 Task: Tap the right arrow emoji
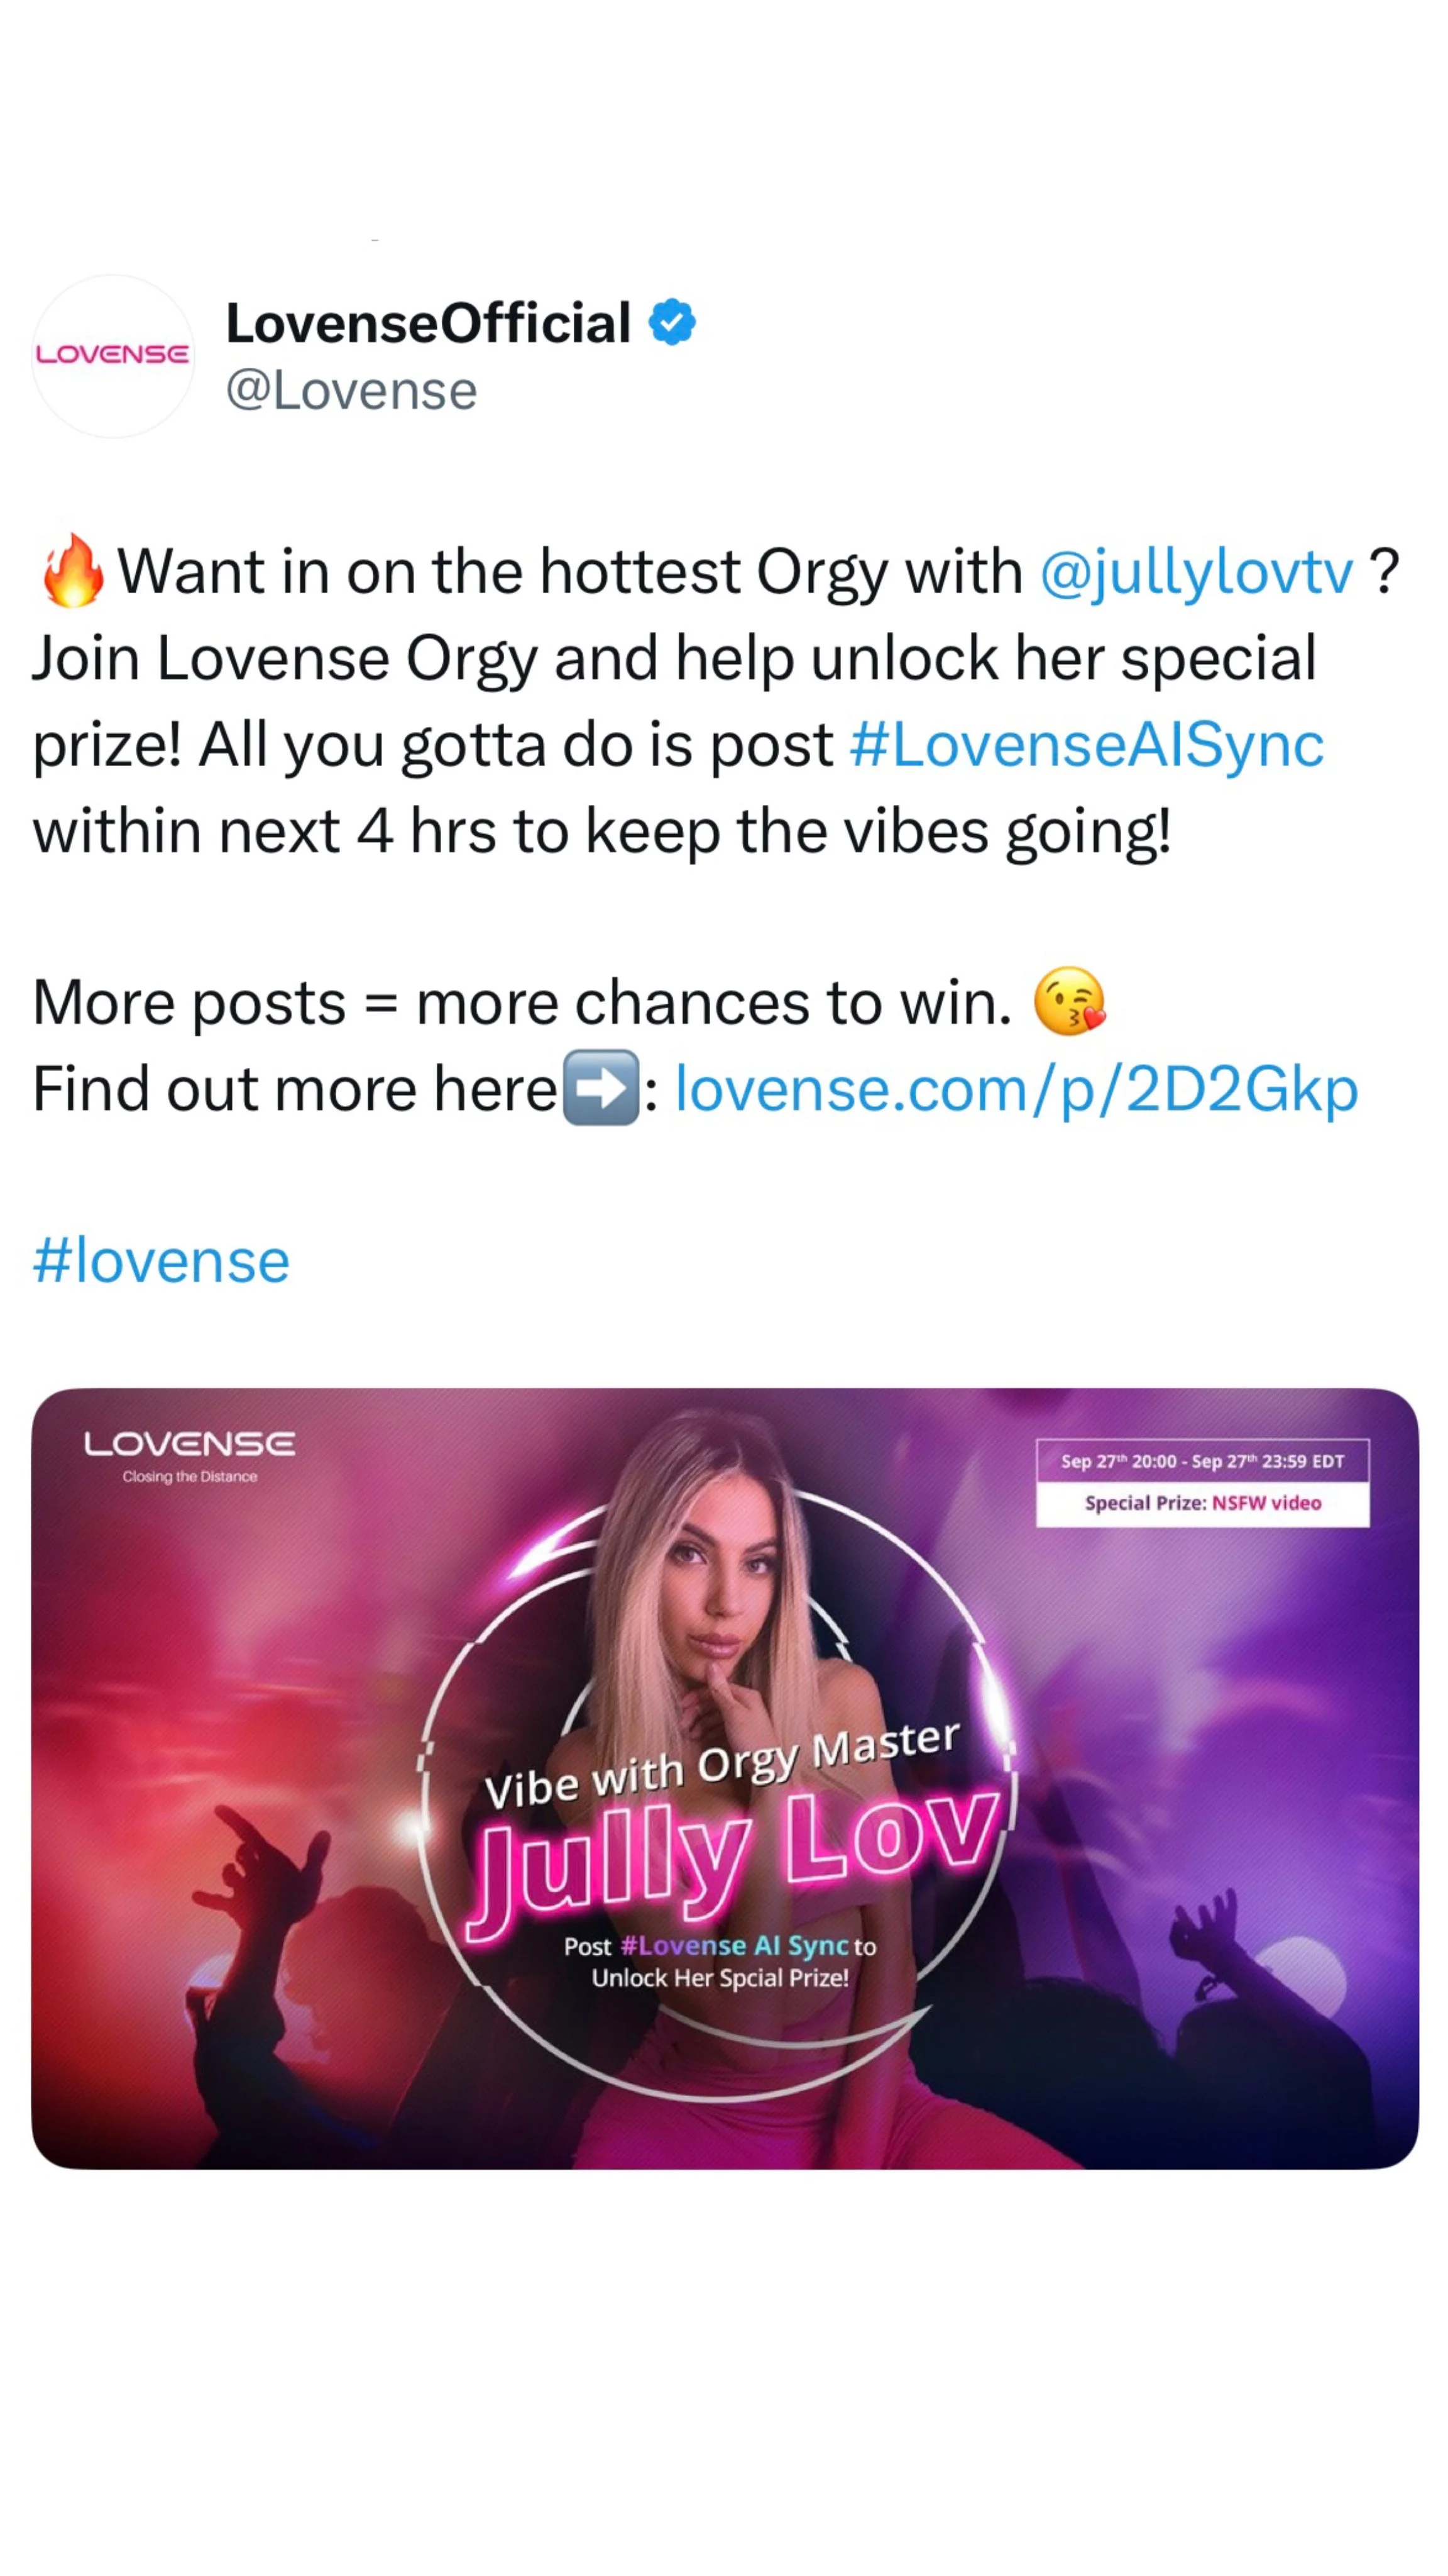tap(601, 1088)
